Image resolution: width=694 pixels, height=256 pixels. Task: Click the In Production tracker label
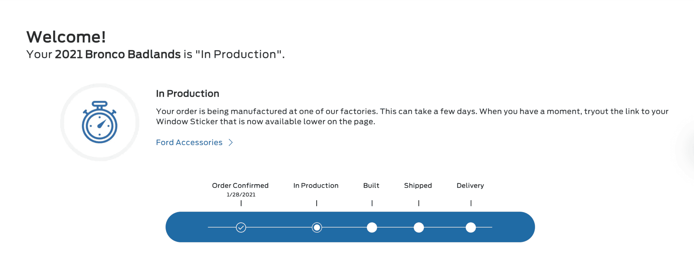pos(316,186)
